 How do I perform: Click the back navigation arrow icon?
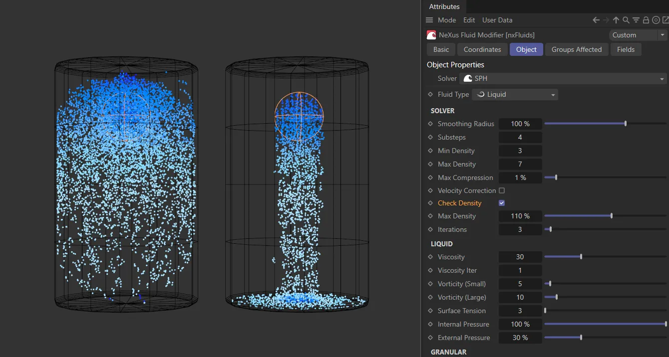point(596,20)
